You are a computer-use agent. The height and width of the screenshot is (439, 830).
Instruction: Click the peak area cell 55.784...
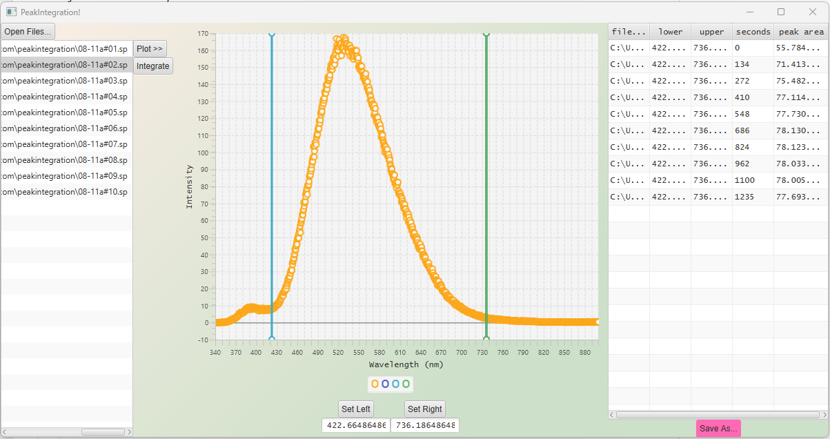click(x=801, y=48)
